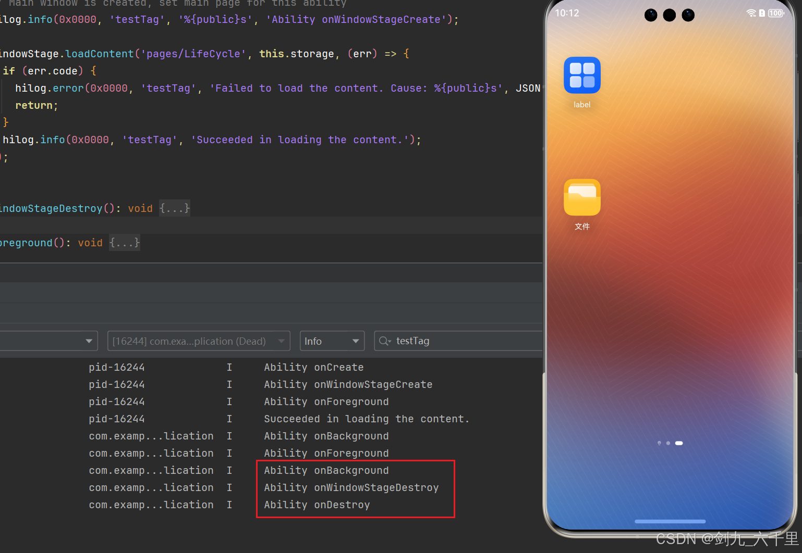
Task: Click the 'pages/LifeCycle' string in the code
Action: [193, 54]
